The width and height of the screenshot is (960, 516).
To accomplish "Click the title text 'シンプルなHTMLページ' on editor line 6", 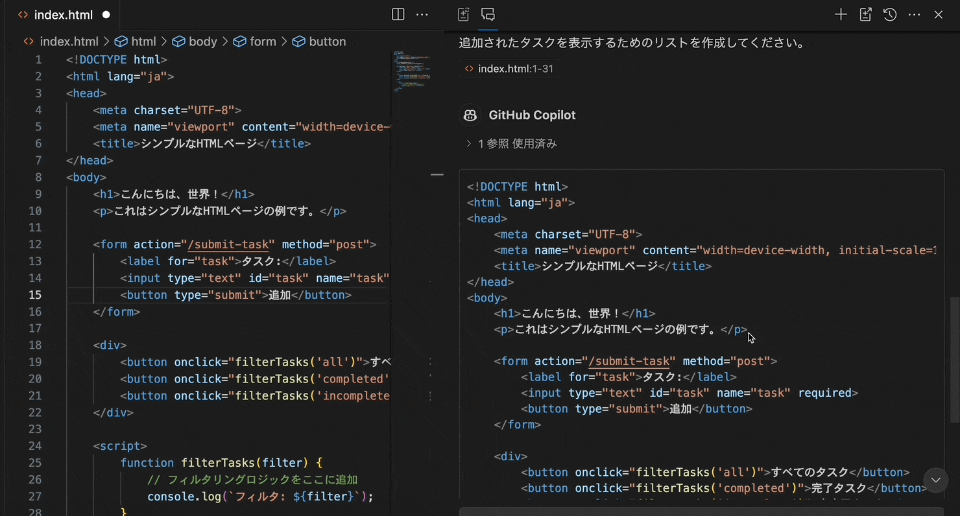I will click(199, 143).
